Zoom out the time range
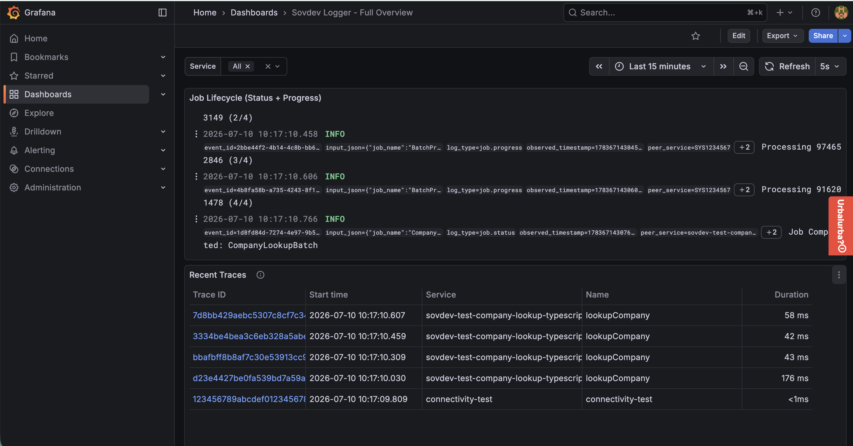This screenshot has height=446, width=853. coord(744,66)
